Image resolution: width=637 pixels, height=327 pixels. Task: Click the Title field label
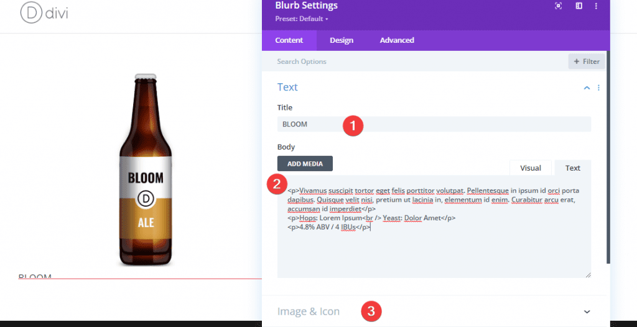(285, 107)
